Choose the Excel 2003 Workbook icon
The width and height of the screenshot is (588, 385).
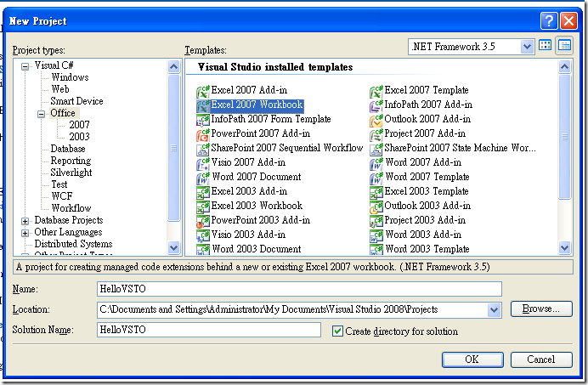[x=203, y=207]
